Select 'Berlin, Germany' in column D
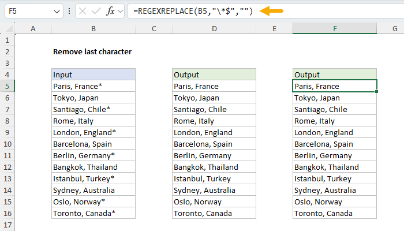Image resolution: width=404 pixels, height=231 pixels. [214, 156]
